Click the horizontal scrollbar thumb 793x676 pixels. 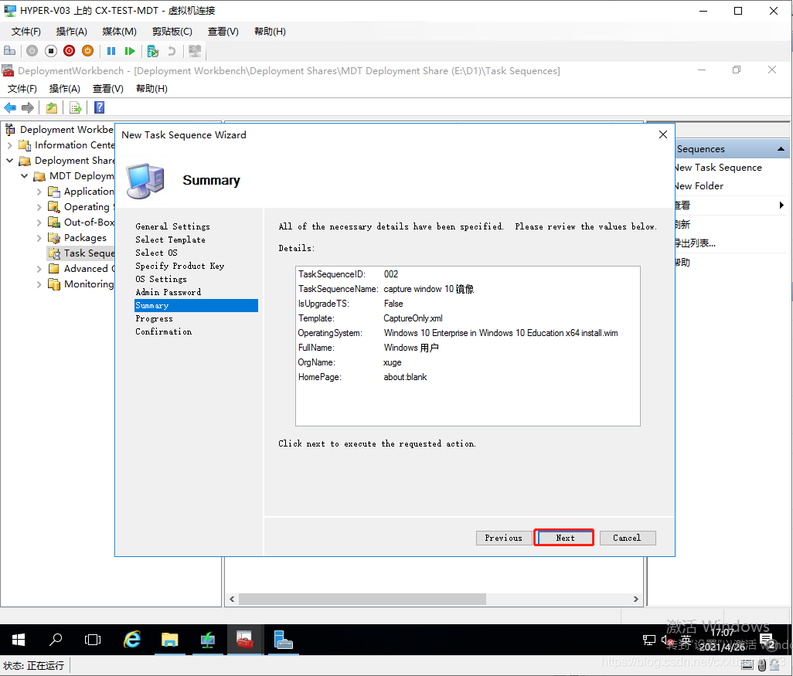(362, 600)
